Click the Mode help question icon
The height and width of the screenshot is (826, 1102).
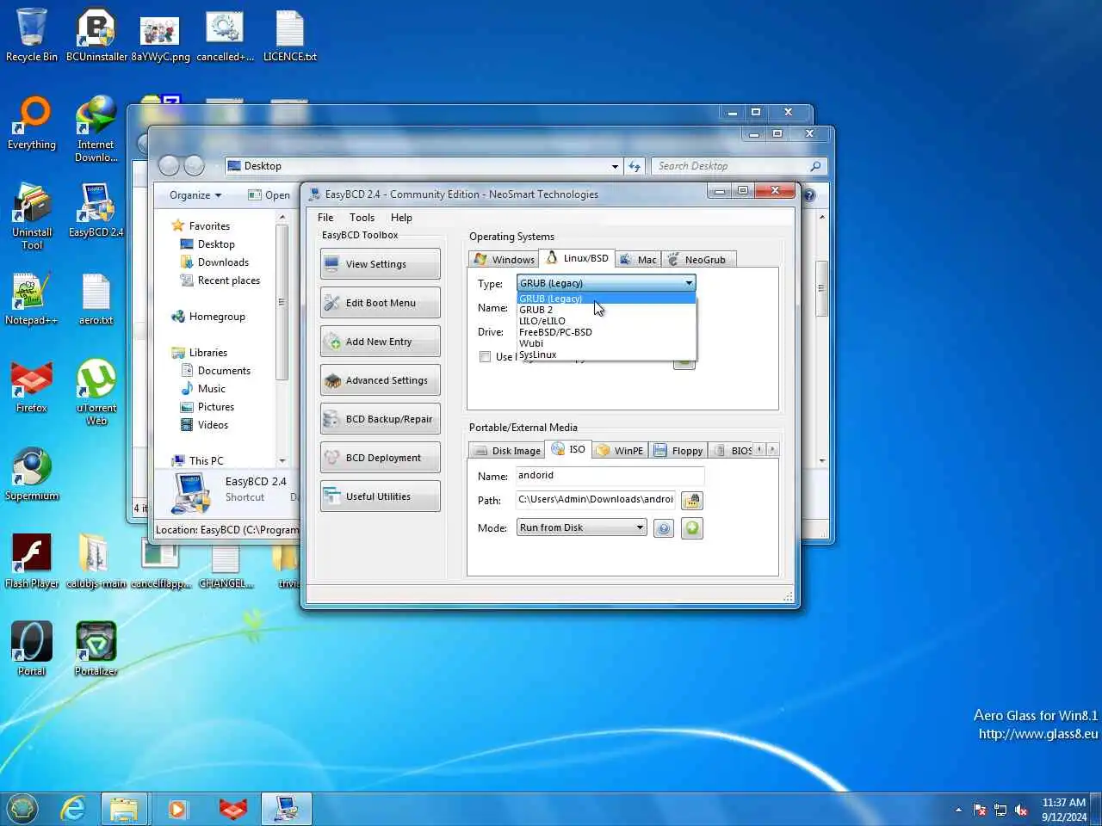tap(663, 528)
